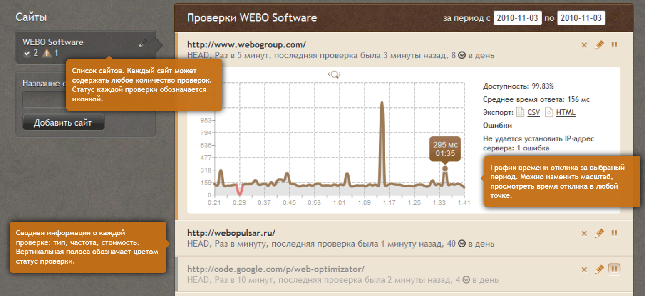Export the check data as CSV
The width and height of the screenshot is (645, 296).
click(x=533, y=112)
